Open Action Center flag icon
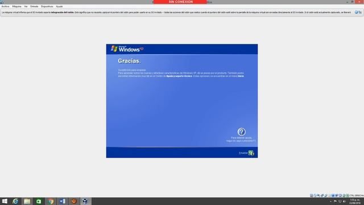The width and height of the screenshot is (364, 205). [x=335, y=201]
